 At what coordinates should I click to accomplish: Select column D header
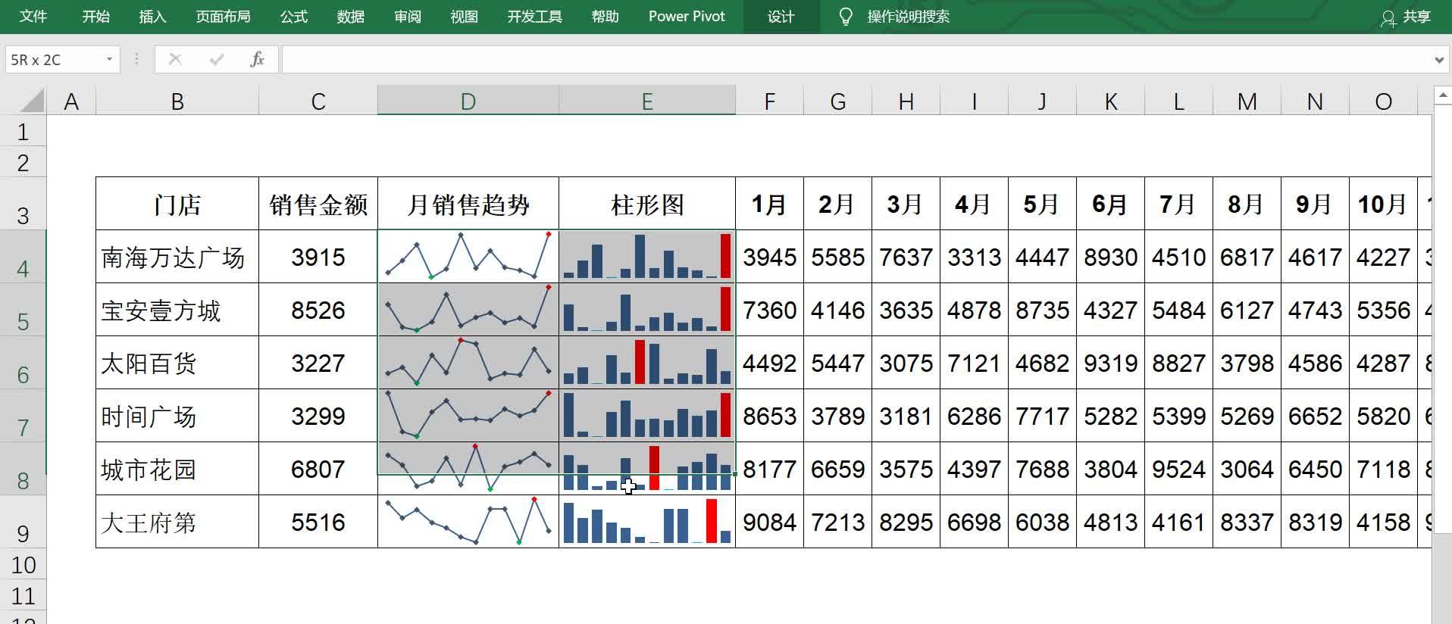(468, 101)
